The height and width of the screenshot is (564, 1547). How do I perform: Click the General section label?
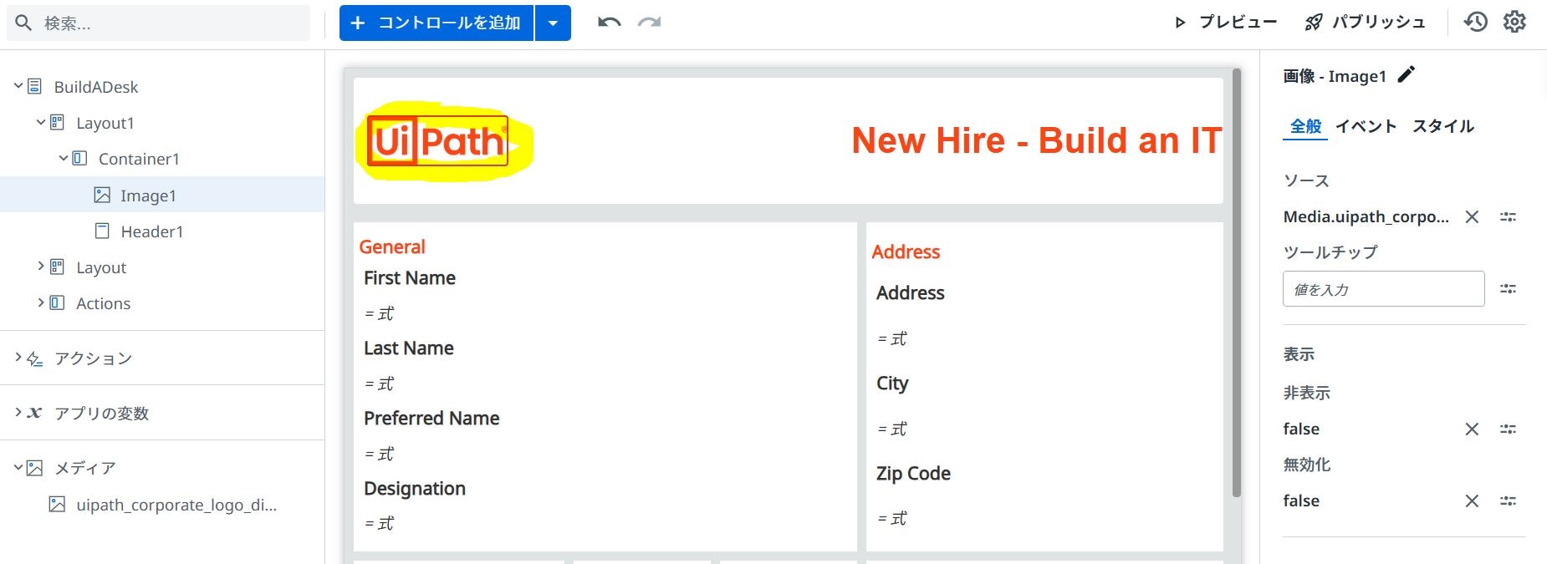coord(391,246)
